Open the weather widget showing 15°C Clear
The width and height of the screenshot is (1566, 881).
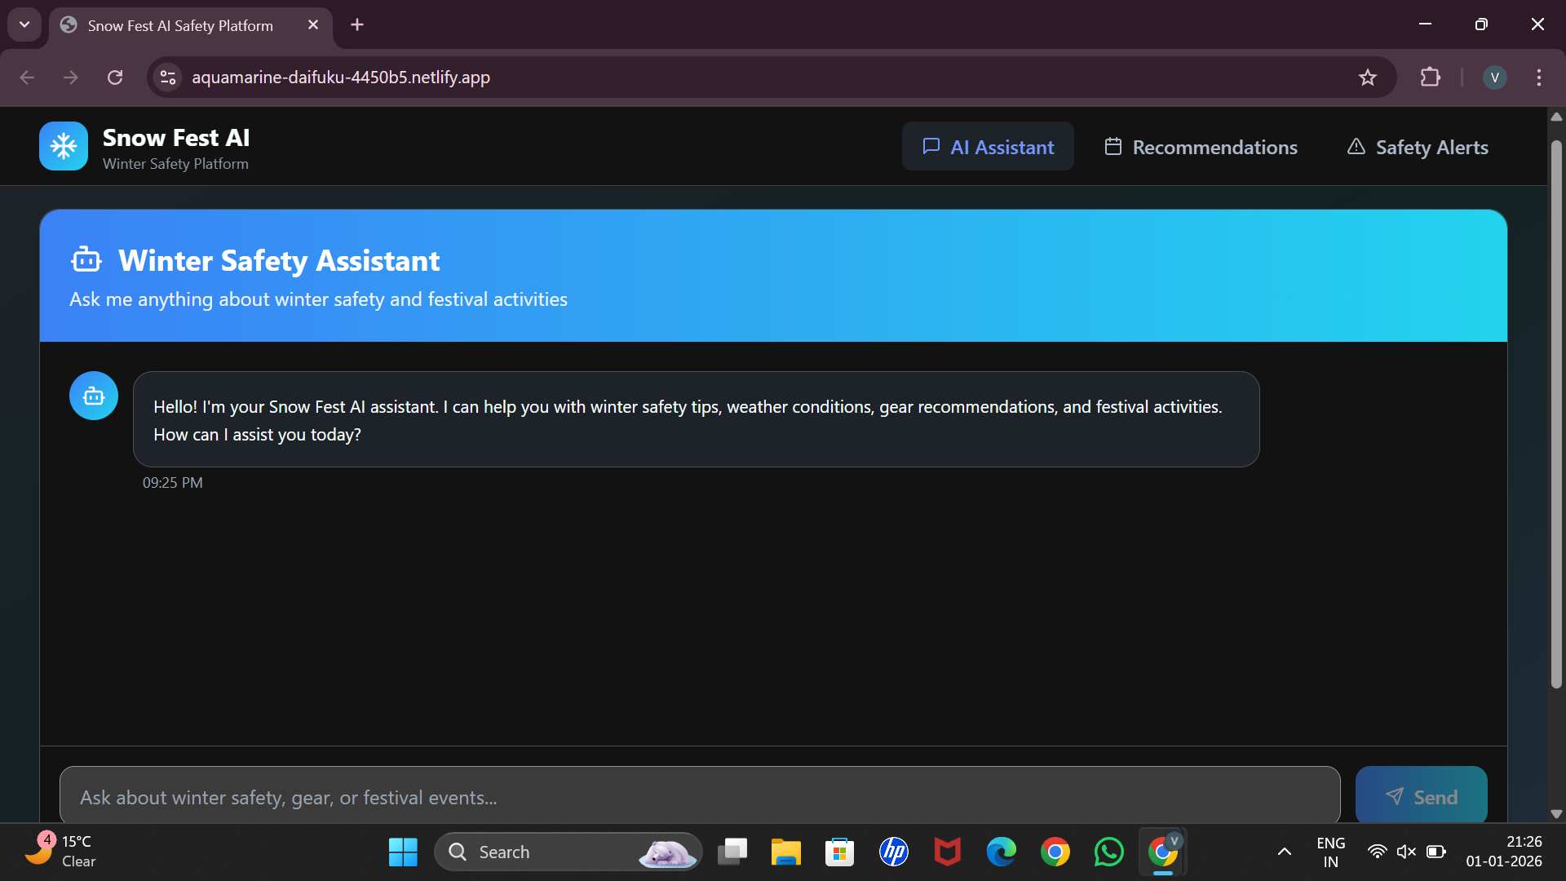coord(61,852)
